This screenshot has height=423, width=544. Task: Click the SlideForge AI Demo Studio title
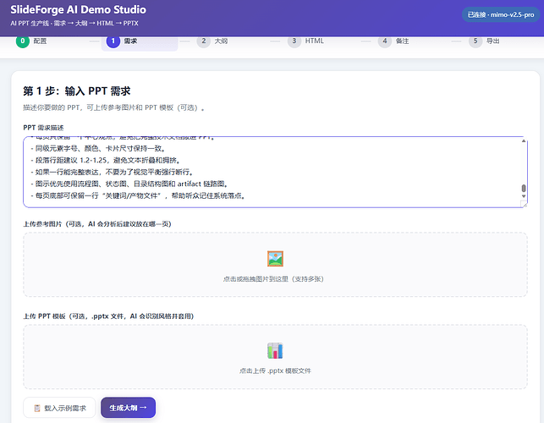(x=78, y=9)
